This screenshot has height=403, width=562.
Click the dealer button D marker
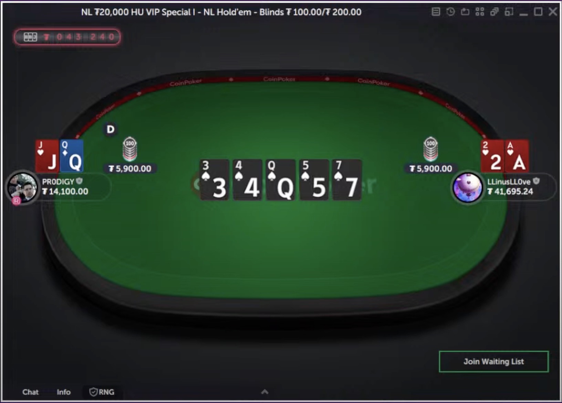[x=110, y=129]
